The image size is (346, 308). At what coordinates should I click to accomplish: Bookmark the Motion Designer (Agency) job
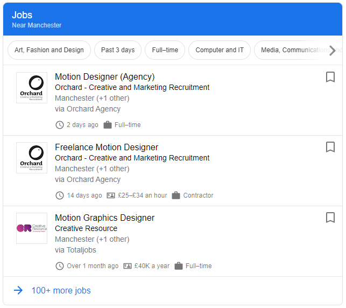(x=330, y=77)
